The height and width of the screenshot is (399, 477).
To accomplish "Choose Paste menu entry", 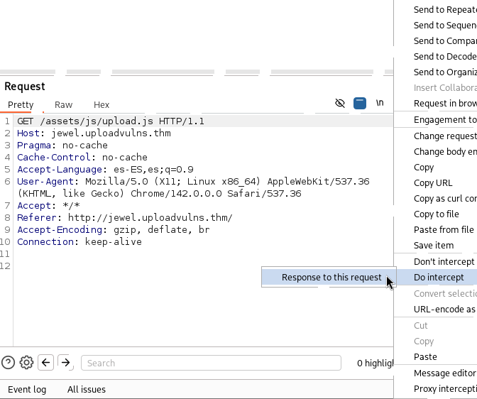I will pos(435,356).
